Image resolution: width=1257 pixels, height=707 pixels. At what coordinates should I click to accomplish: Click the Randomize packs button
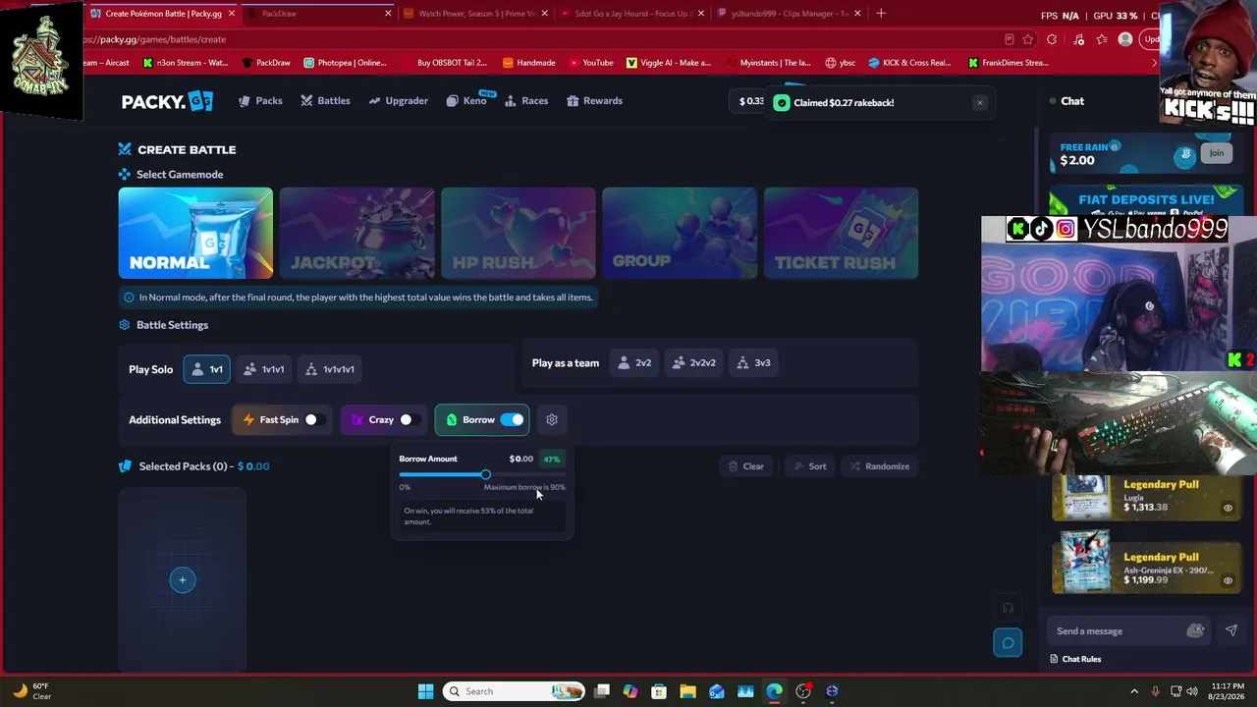point(879,466)
